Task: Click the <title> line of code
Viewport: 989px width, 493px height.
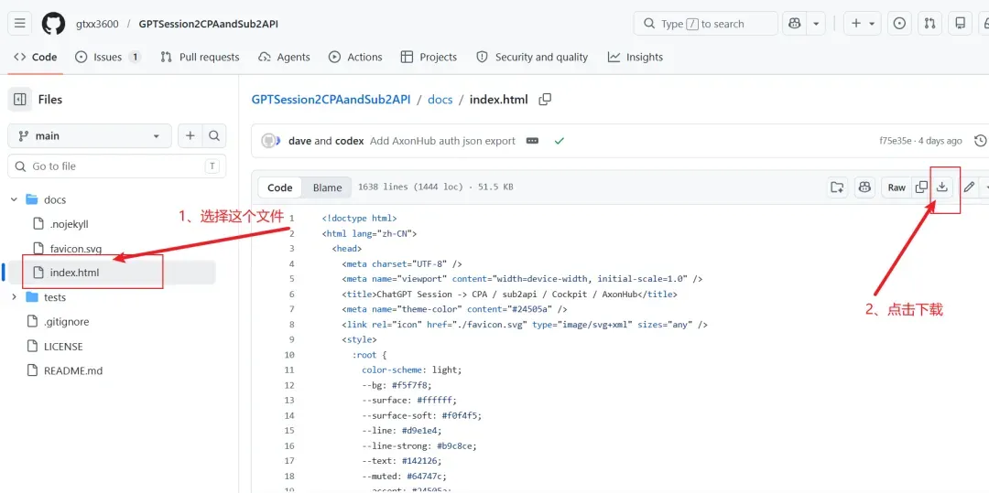Action: coord(509,294)
